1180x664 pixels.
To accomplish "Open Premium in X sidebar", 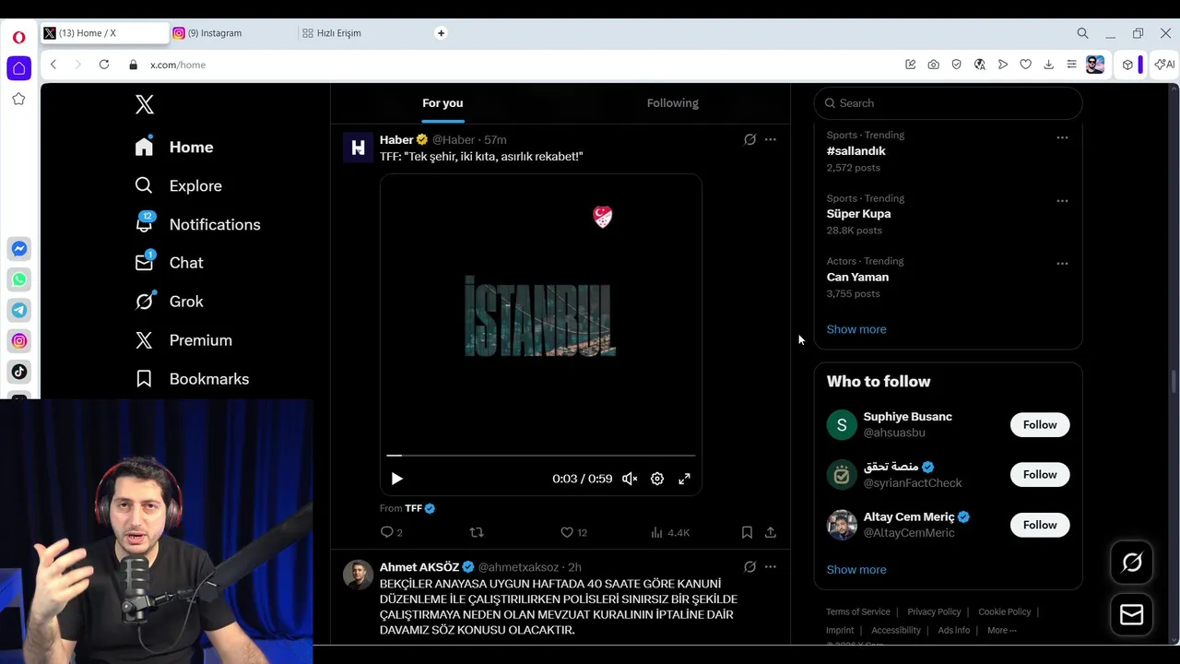I will 183,340.
